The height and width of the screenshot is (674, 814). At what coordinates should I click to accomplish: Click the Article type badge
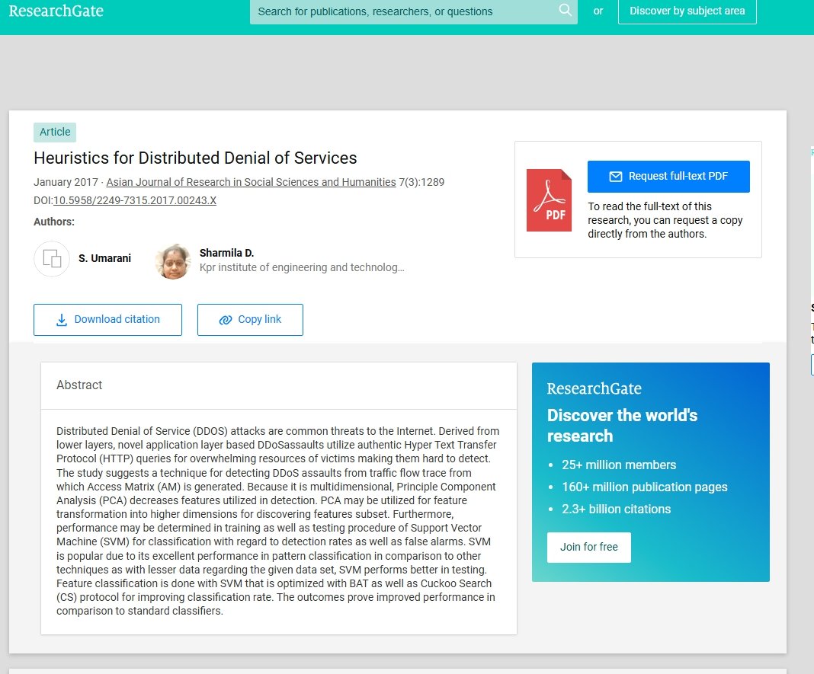[55, 132]
